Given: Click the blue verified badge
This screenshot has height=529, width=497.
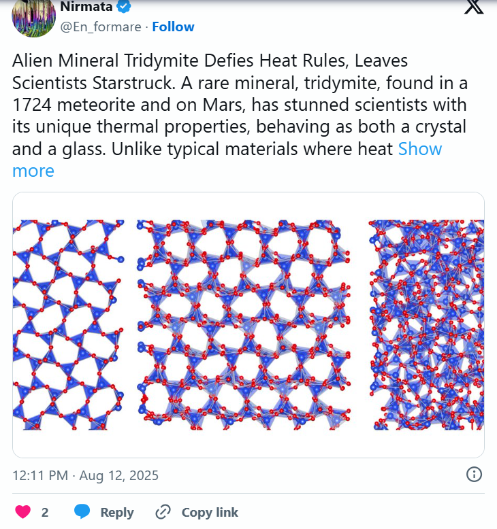Looking at the screenshot, I should [124, 7].
